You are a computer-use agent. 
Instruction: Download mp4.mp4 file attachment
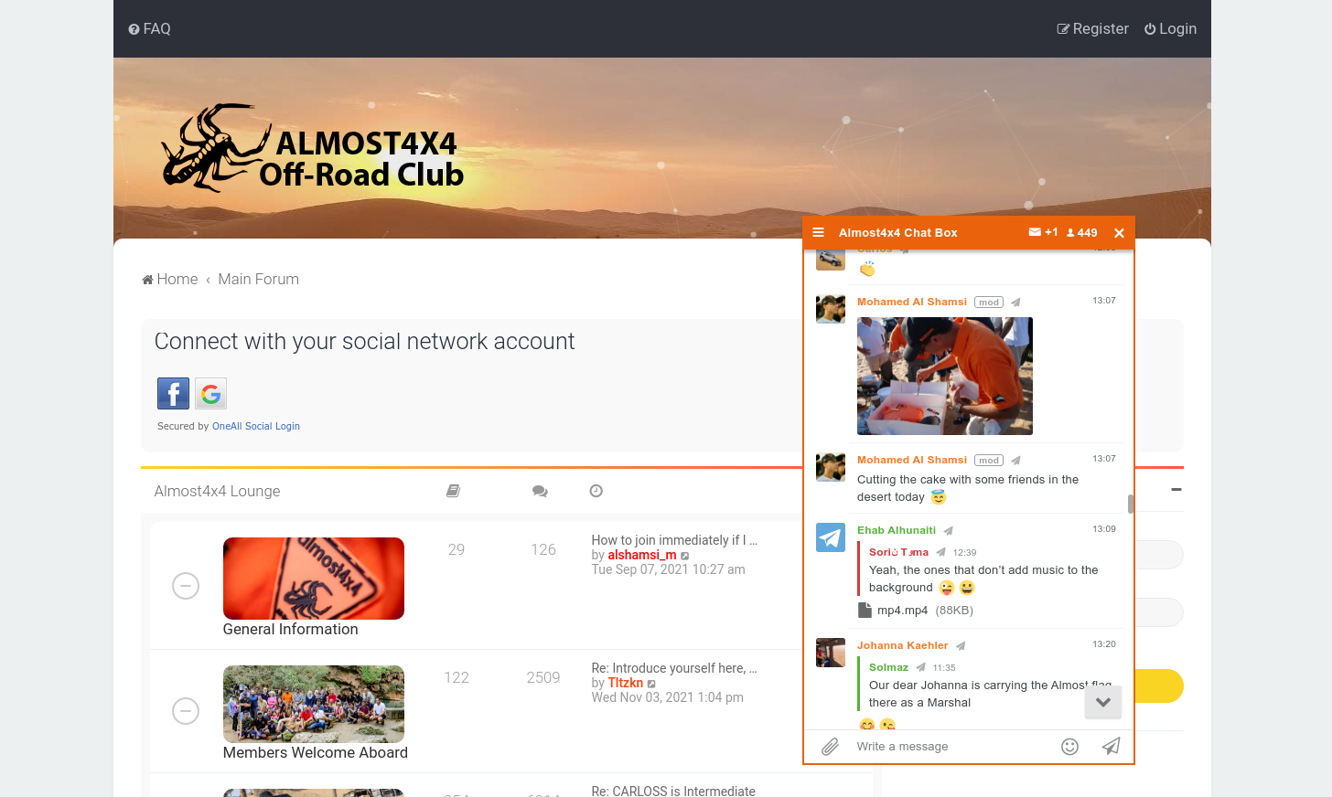[915, 611]
